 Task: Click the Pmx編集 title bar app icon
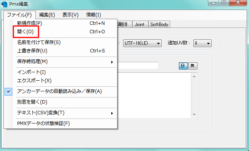4,4
